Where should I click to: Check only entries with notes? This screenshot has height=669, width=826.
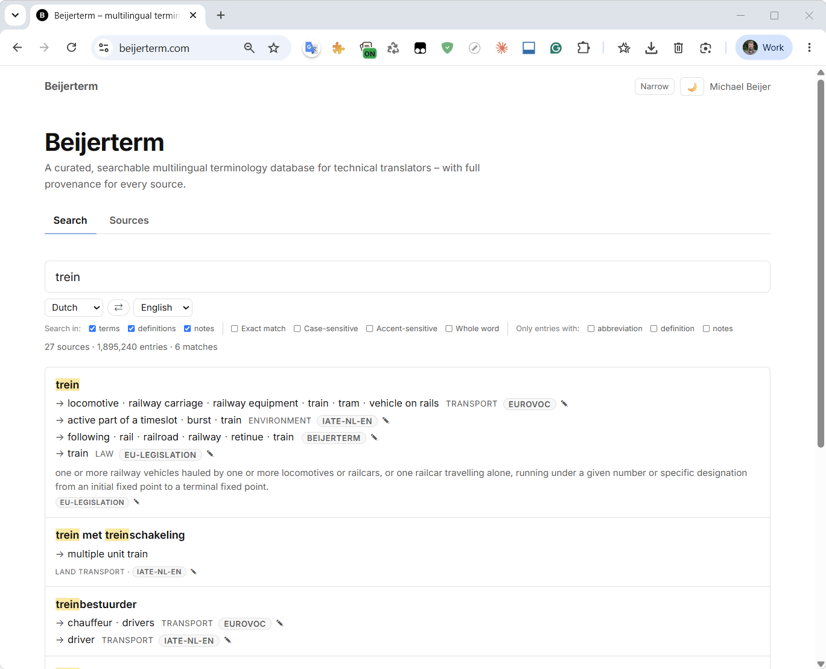706,329
